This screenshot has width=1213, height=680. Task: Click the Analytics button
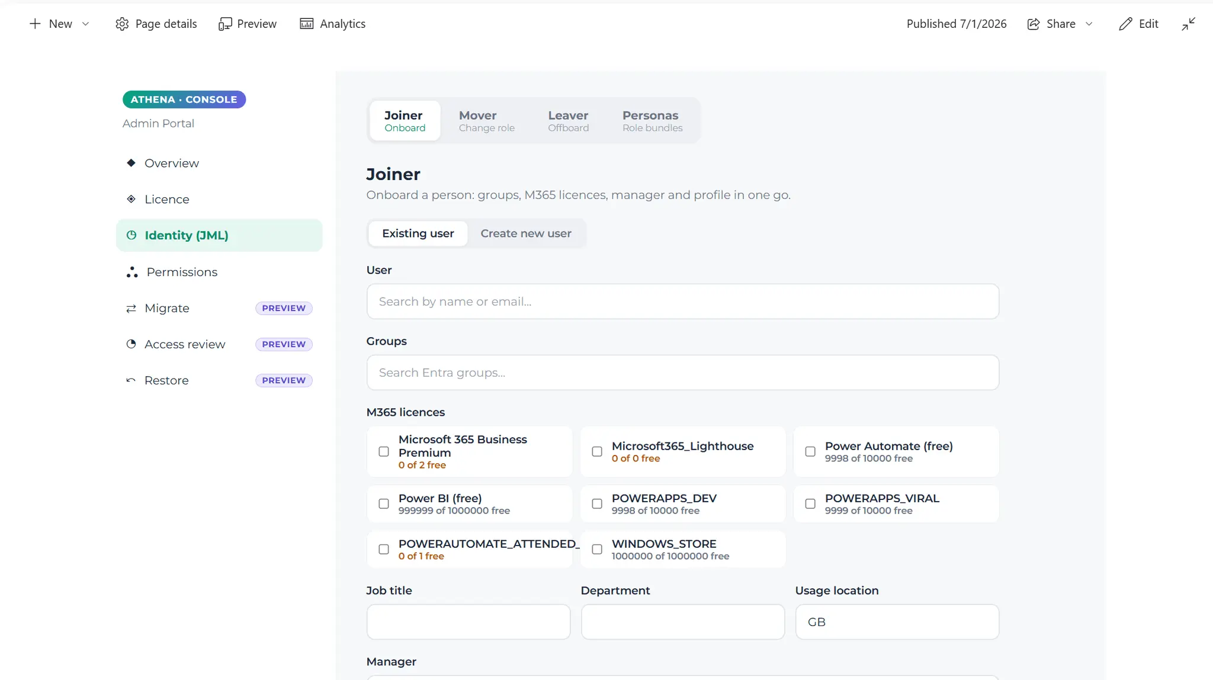pyautogui.click(x=333, y=24)
